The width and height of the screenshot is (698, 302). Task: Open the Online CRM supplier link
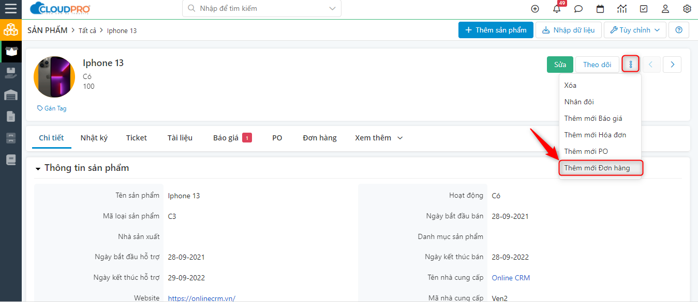tap(511, 278)
